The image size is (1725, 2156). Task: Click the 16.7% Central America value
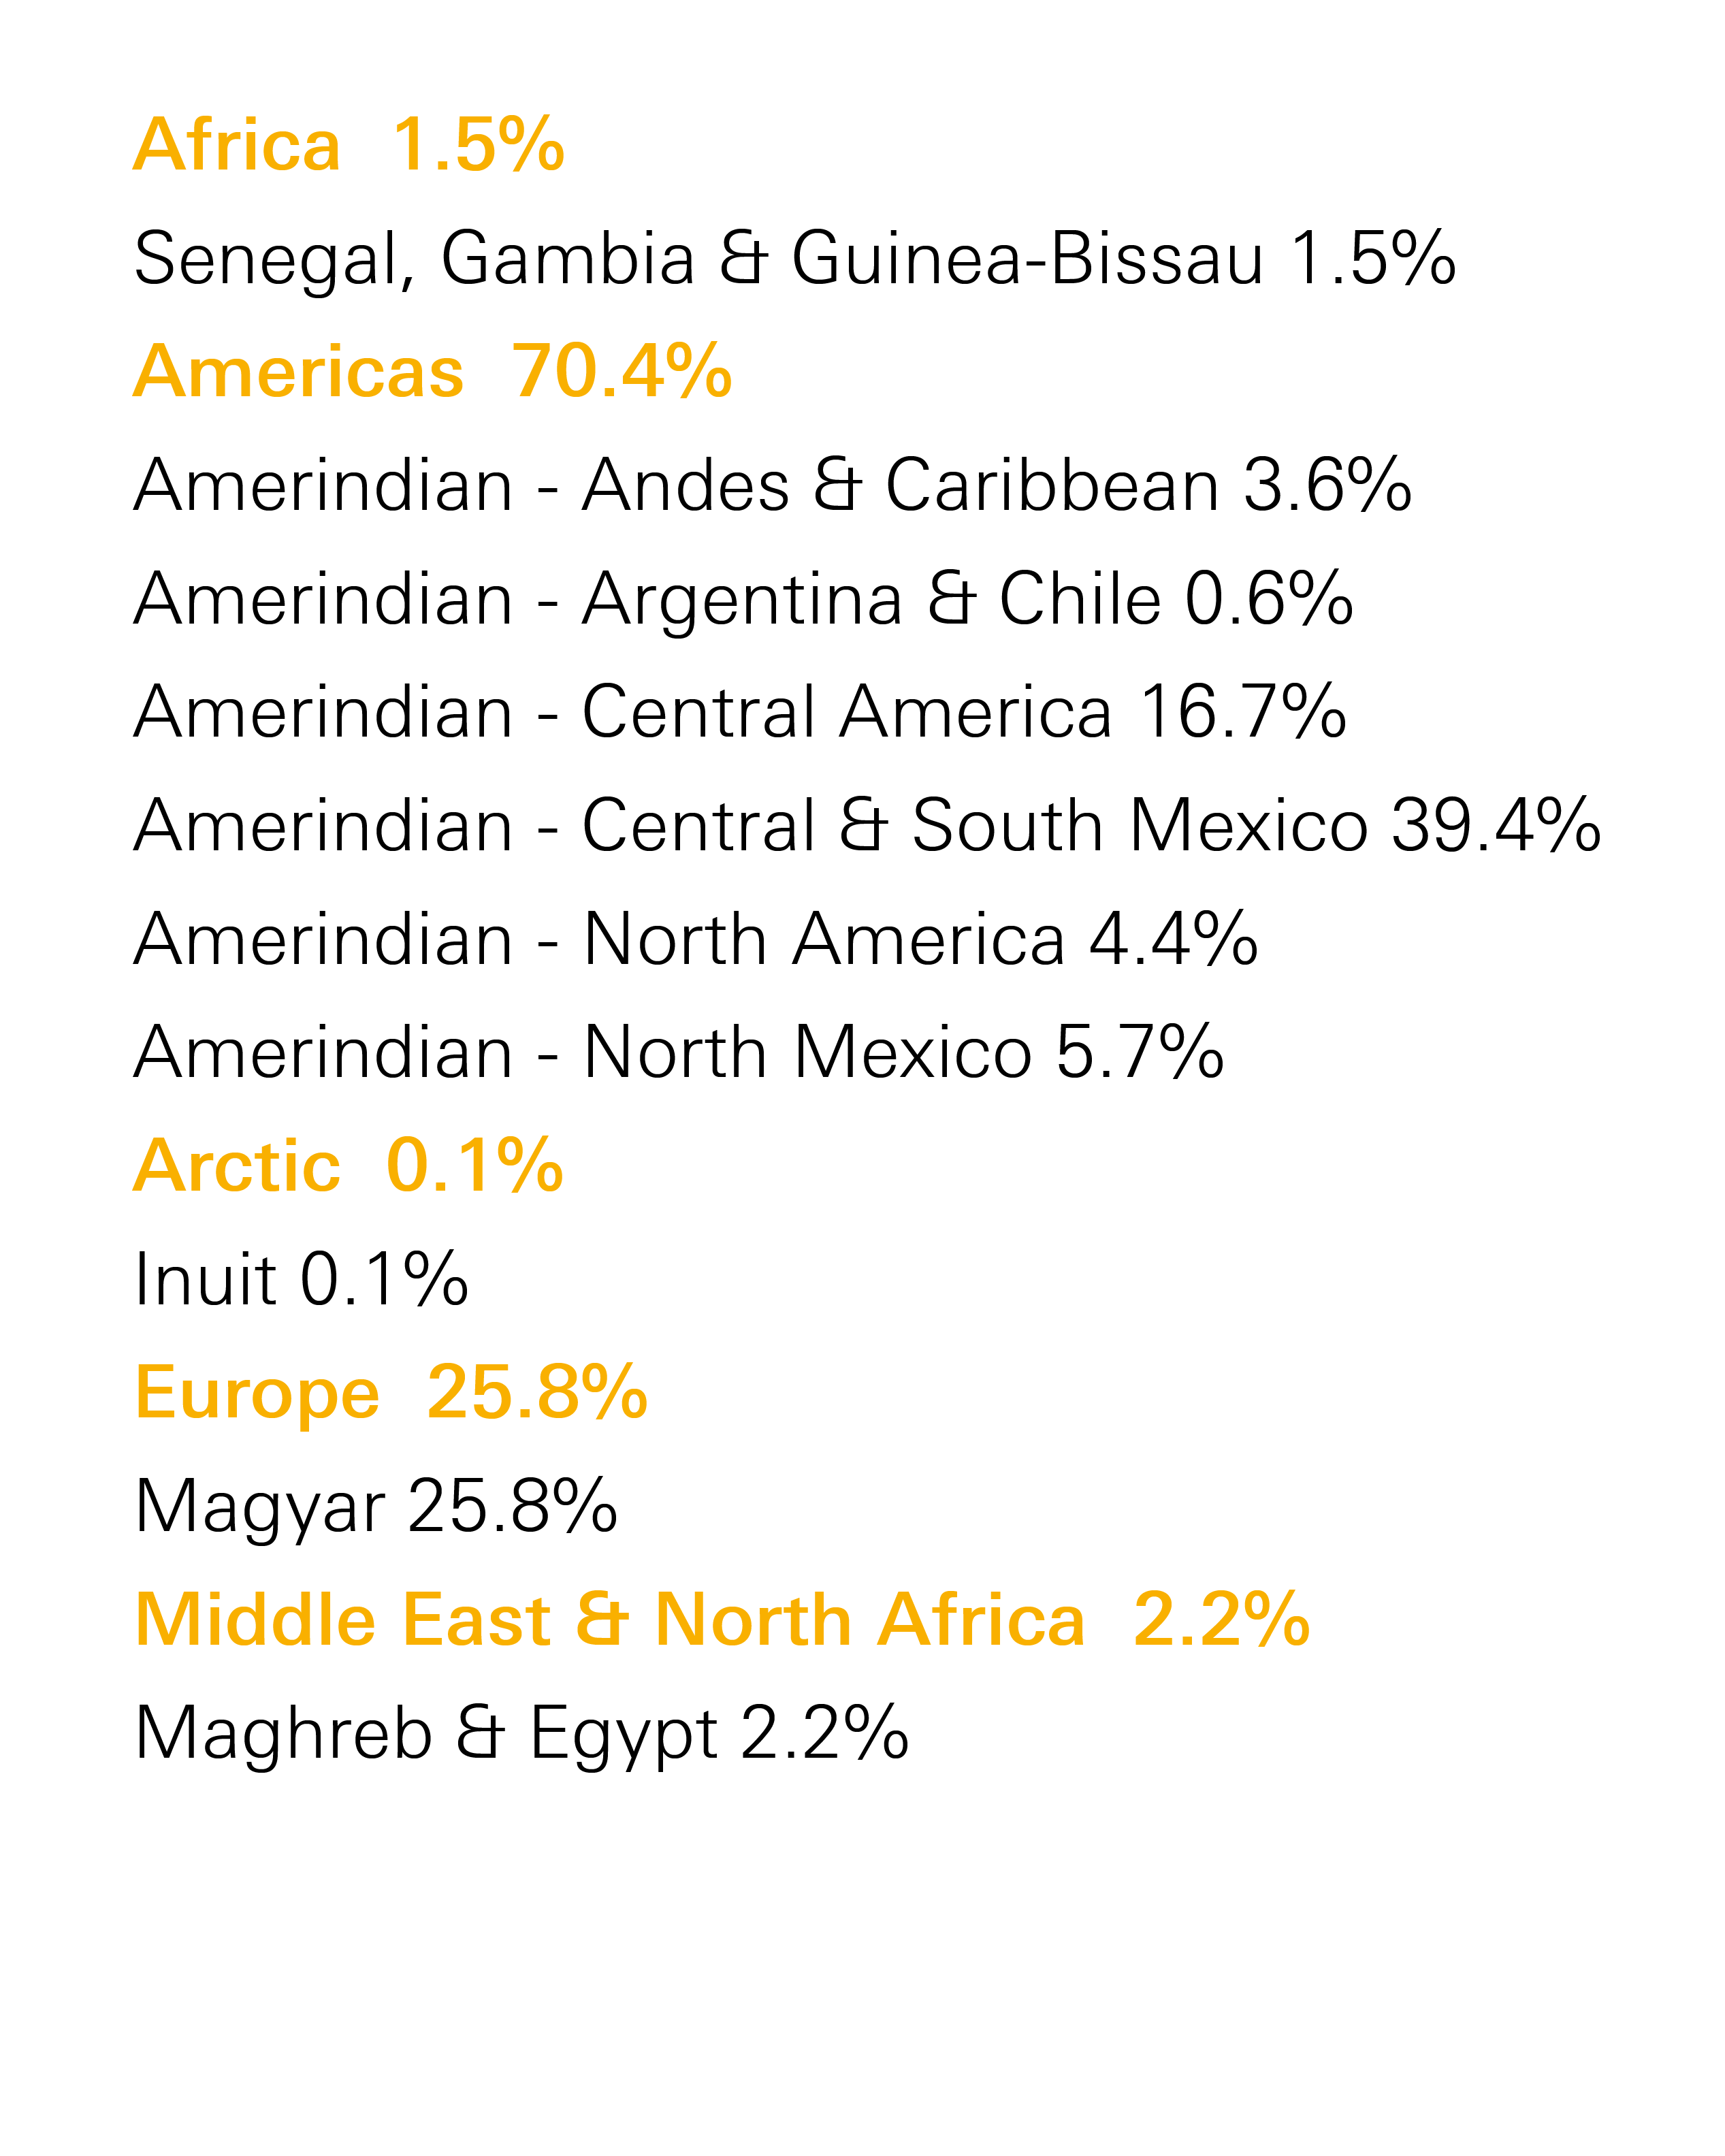pyautogui.click(x=1244, y=713)
